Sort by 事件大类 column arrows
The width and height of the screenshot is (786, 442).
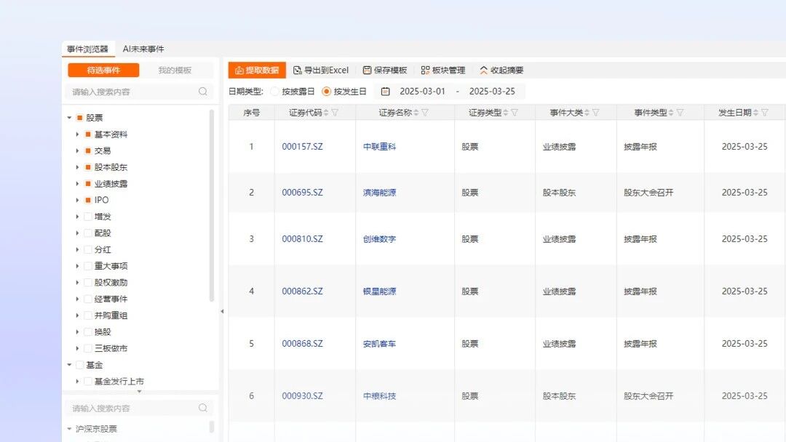point(587,113)
